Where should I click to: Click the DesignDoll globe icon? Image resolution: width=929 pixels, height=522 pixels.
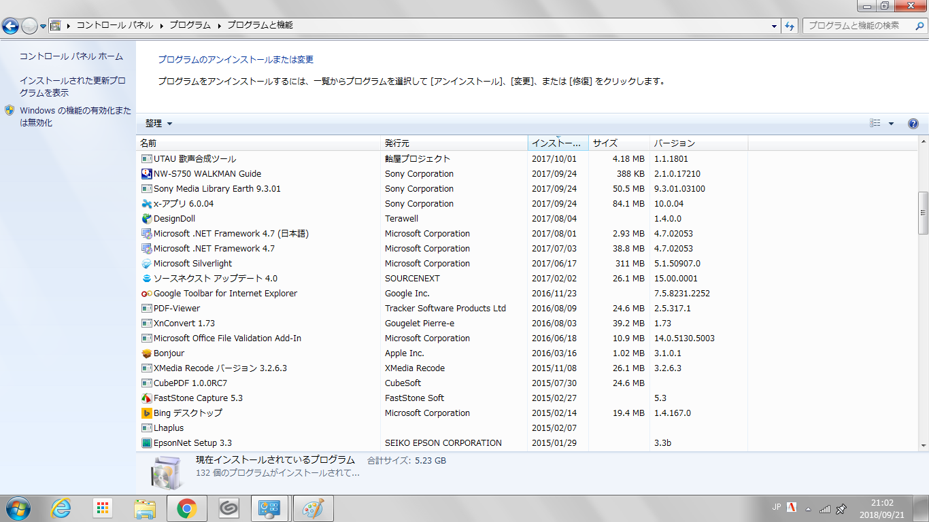click(146, 219)
